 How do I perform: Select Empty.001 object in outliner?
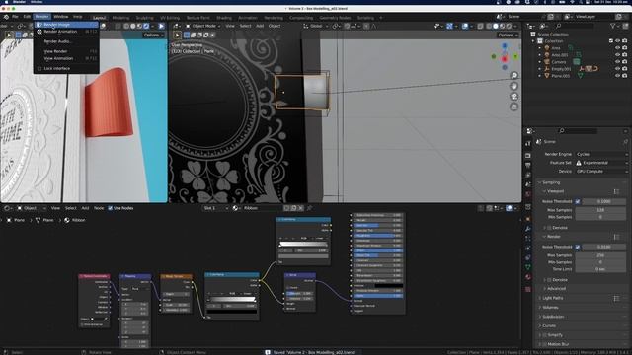(561, 69)
